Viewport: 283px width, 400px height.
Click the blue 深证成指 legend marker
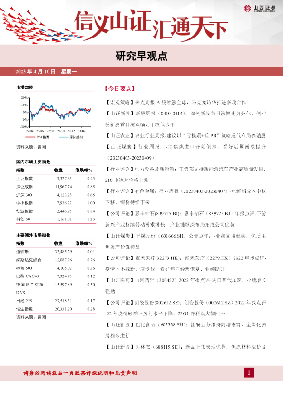tap(64, 137)
